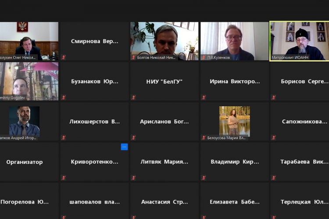Click Dmitriy Gogolev video tile
The image size is (329, 219).
point(29,81)
